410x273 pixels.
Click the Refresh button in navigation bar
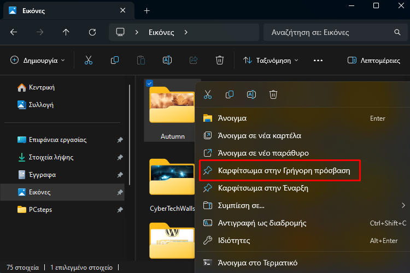[x=92, y=32]
